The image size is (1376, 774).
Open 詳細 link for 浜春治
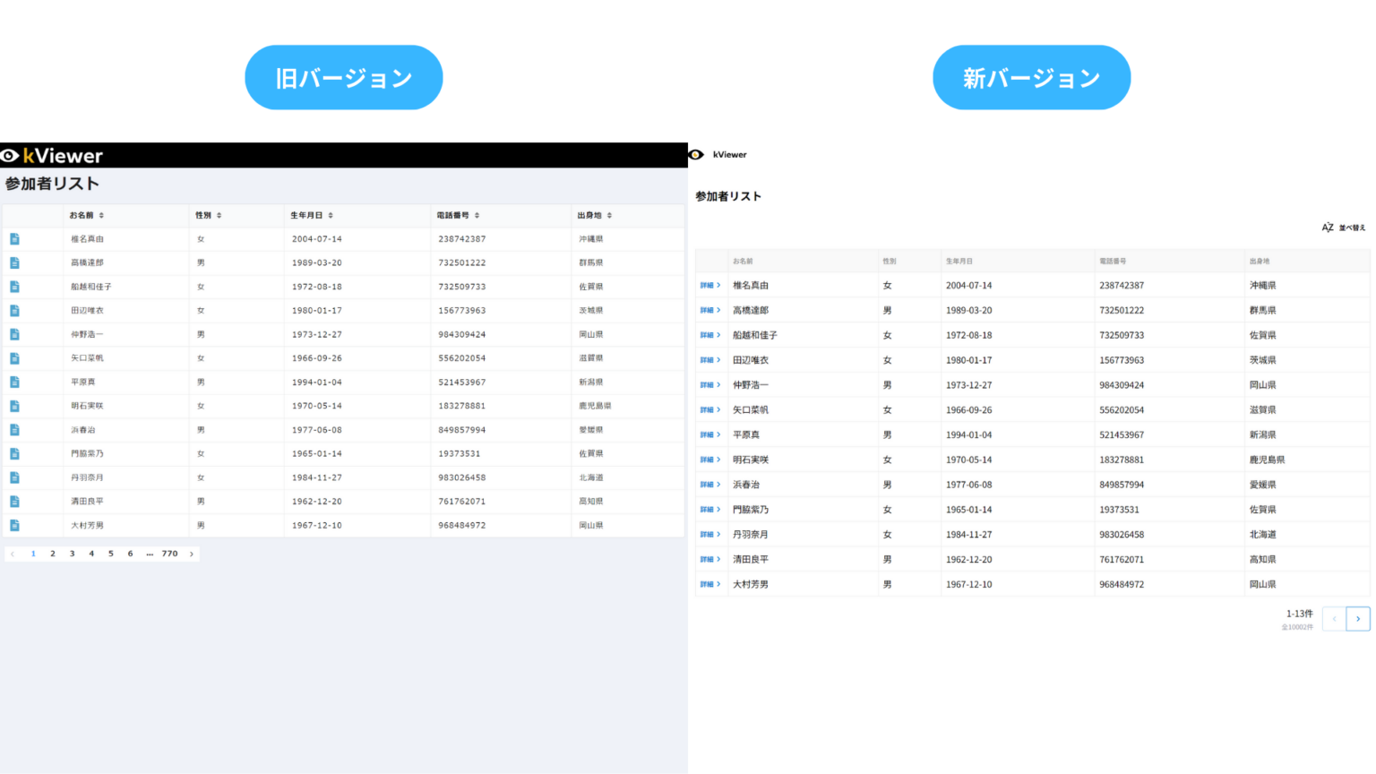click(710, 485)
